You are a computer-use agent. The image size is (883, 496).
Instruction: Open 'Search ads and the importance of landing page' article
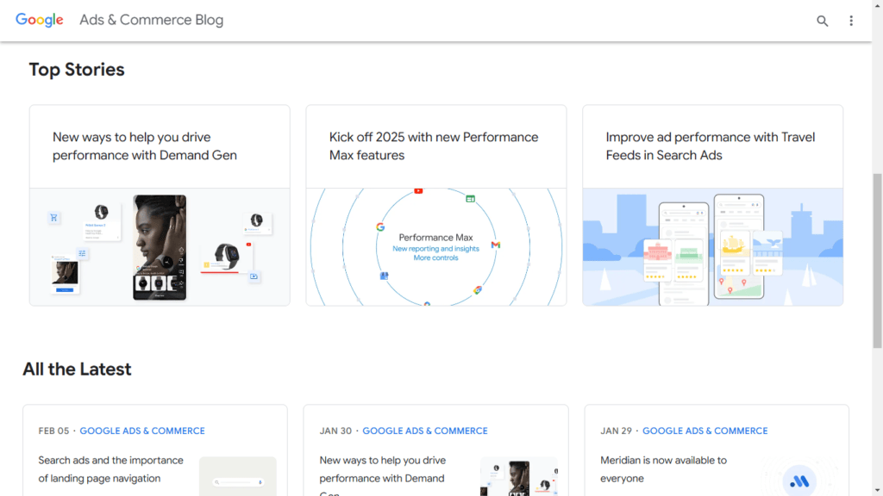[110, 469]
